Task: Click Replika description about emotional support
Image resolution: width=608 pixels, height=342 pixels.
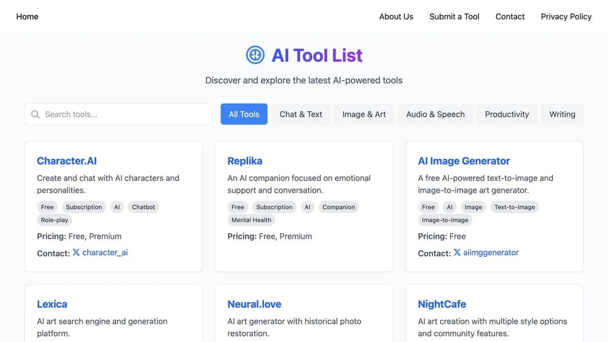Action: 299,184
